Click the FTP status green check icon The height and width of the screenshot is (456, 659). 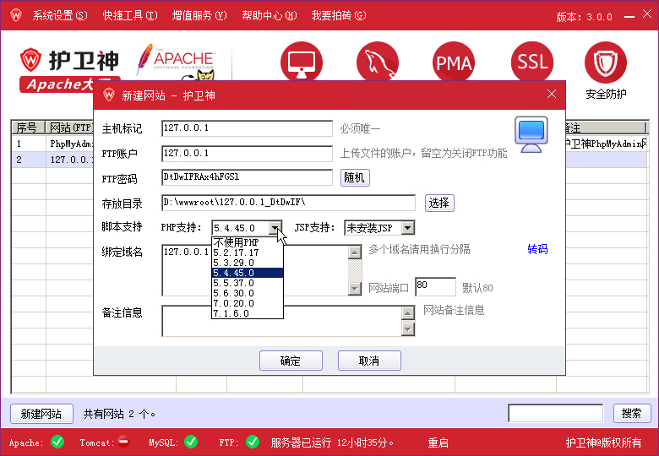[252, 442]
